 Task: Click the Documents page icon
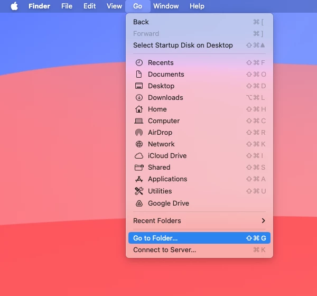tap(139, 74)
